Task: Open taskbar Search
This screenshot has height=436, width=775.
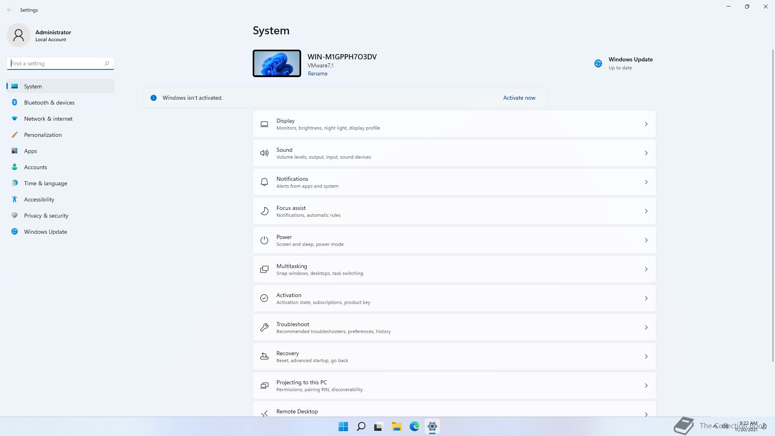Action: coord(361,426)
